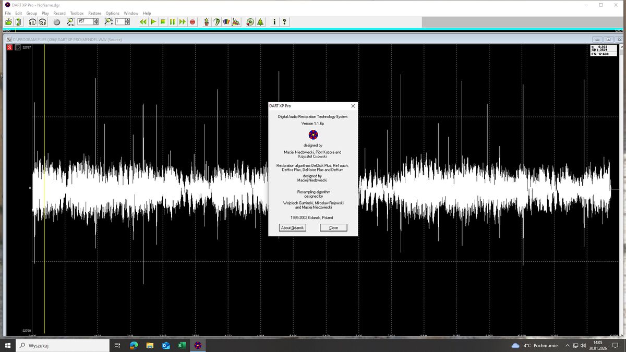Click the horizontal zoom magnifier icon
The height and width of the screenshot is (352, 626).
point(71,22)
